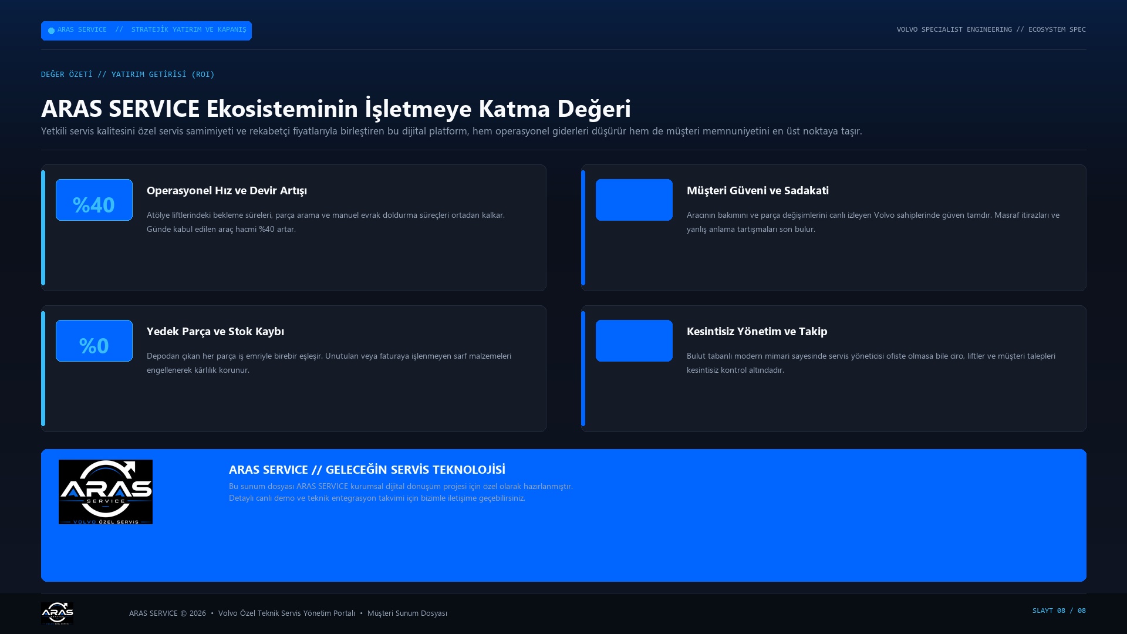Image resolution: width=1127 pixels, height=634 pixels.
Task: Click the description starting 'Depodan çıkan her parça'
Action: coord(329,363)
